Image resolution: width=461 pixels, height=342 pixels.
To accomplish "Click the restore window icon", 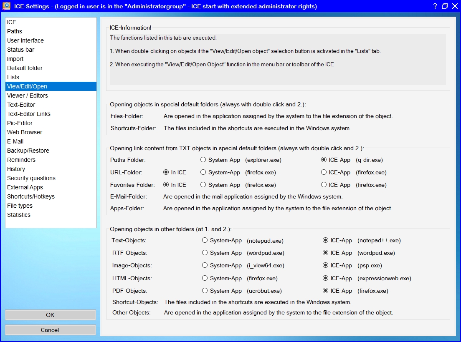I will (445, 6).
